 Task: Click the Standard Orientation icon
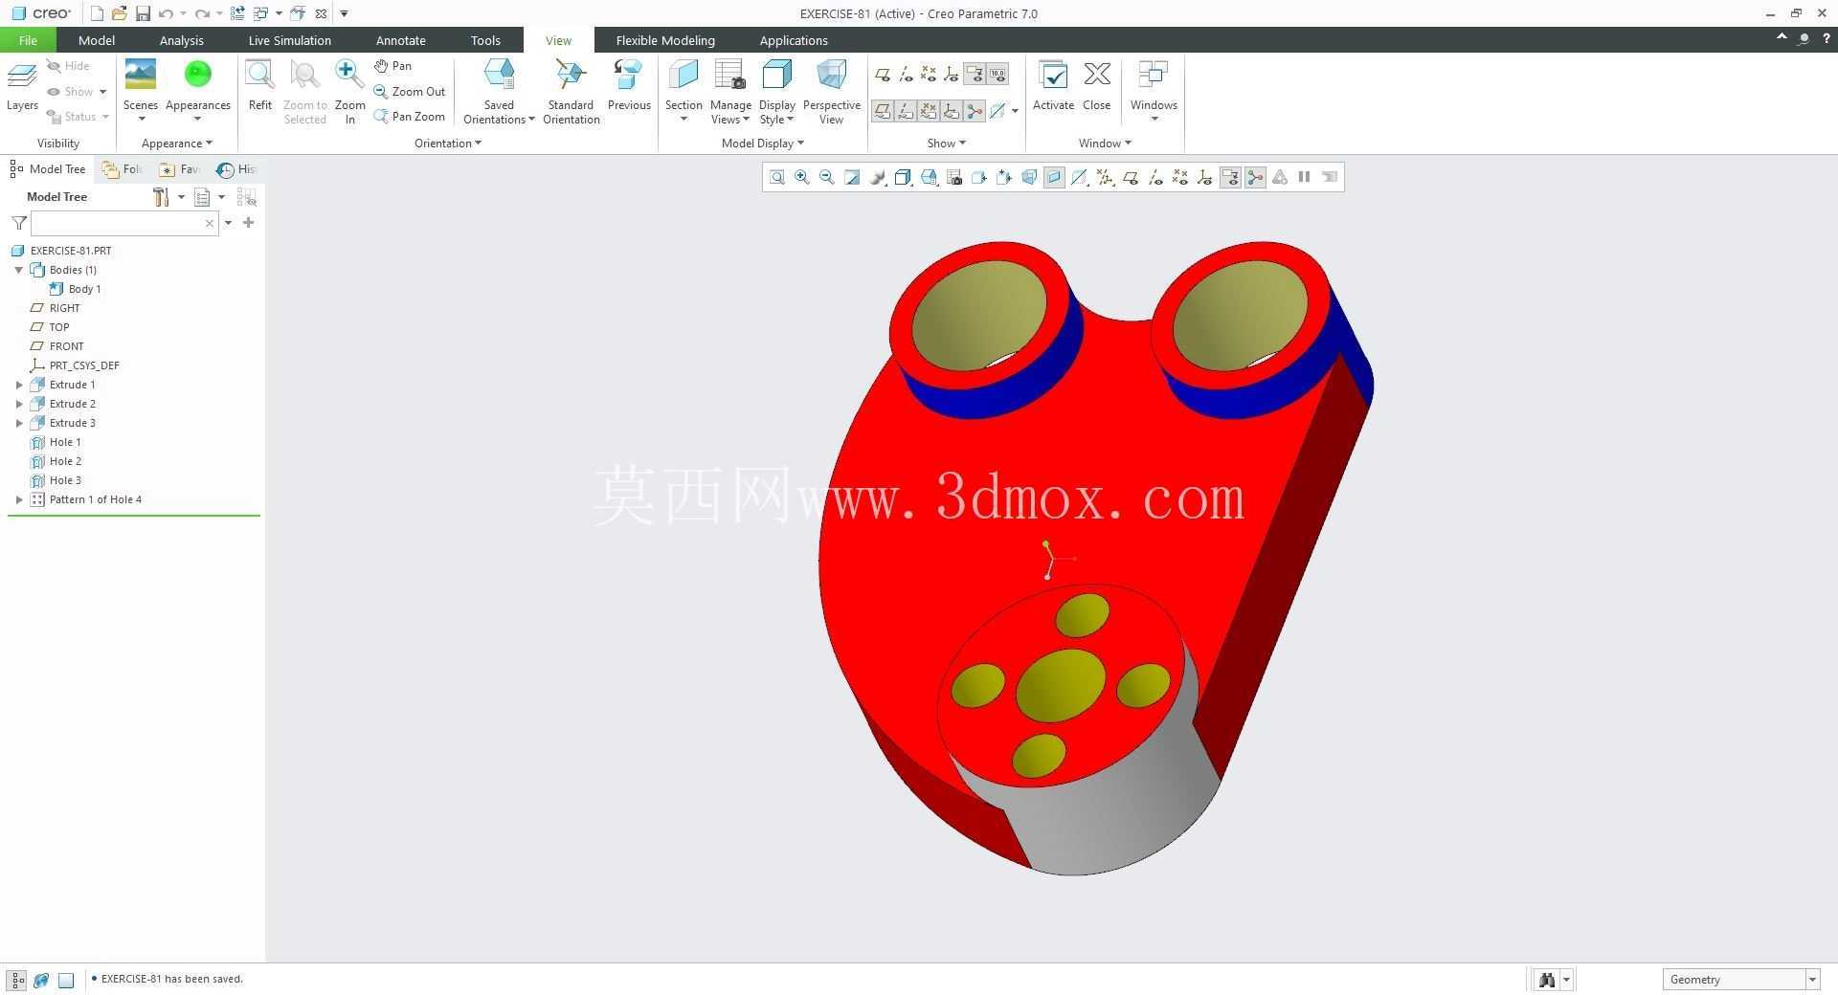click(571, 75)
